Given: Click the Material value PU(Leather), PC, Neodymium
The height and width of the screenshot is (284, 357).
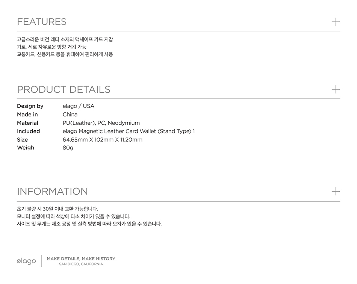Looking at the screenshot, I should point(101,123).
